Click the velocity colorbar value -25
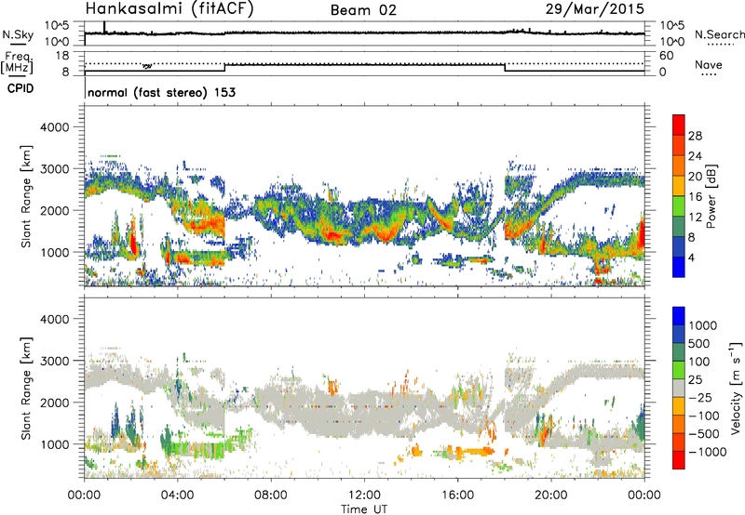This screenshot has width=745, height=515. tap(701, 397)
